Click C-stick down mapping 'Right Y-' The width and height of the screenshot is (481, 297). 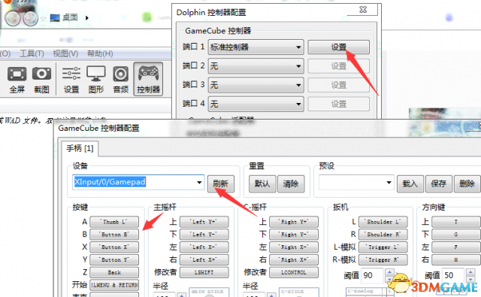pos(294,235)
